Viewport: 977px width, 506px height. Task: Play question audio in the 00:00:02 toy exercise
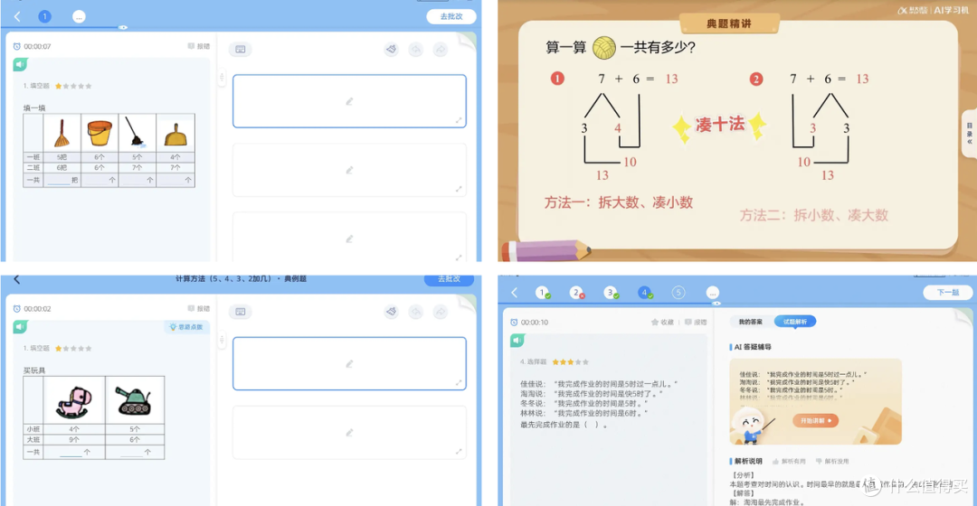21,327
